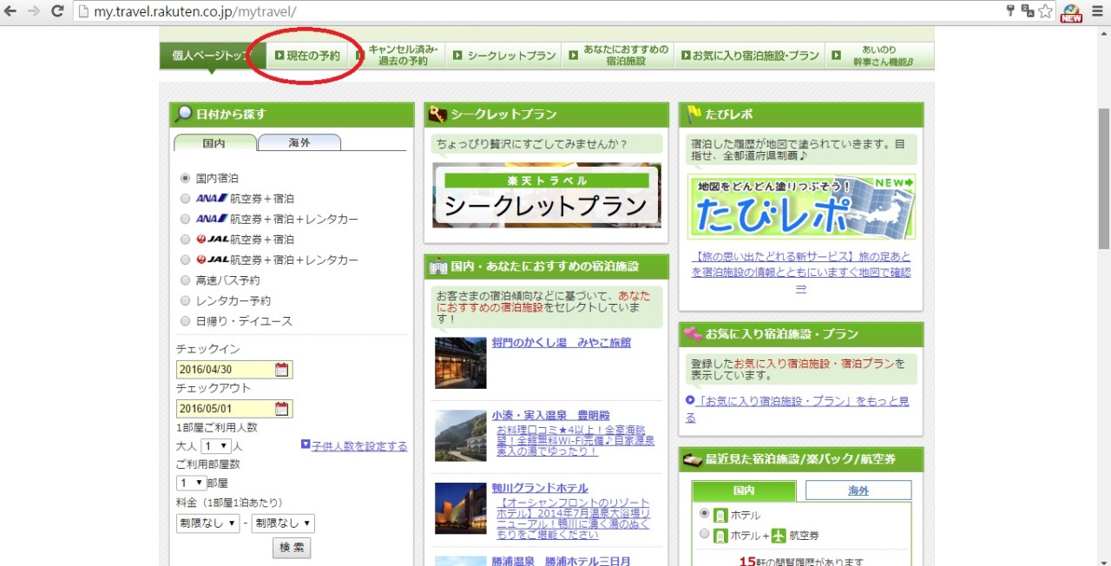Click the extension icon with NEW badge

pyautogui.click(x=1071, y=12)
